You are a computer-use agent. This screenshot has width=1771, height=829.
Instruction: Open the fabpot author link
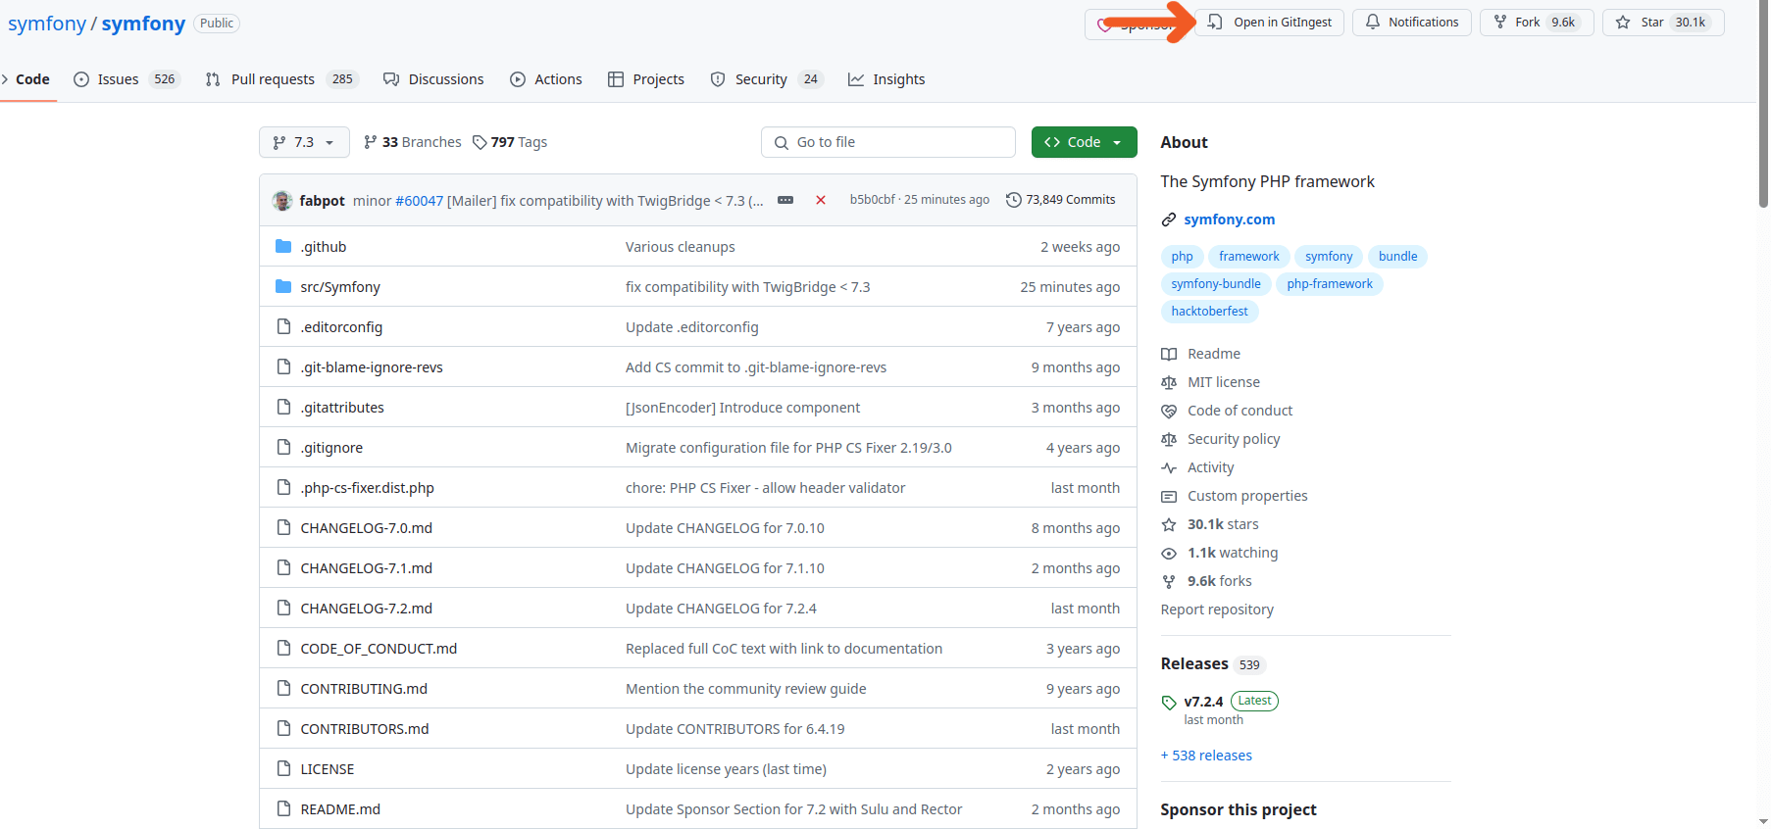coord(322,200)
